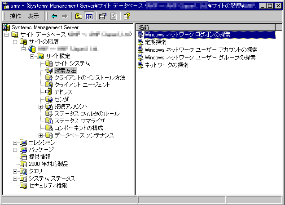Click the コンポーネントの構成 icon
The height and width of the screenshot is (205, 285).
pos(49,128)
